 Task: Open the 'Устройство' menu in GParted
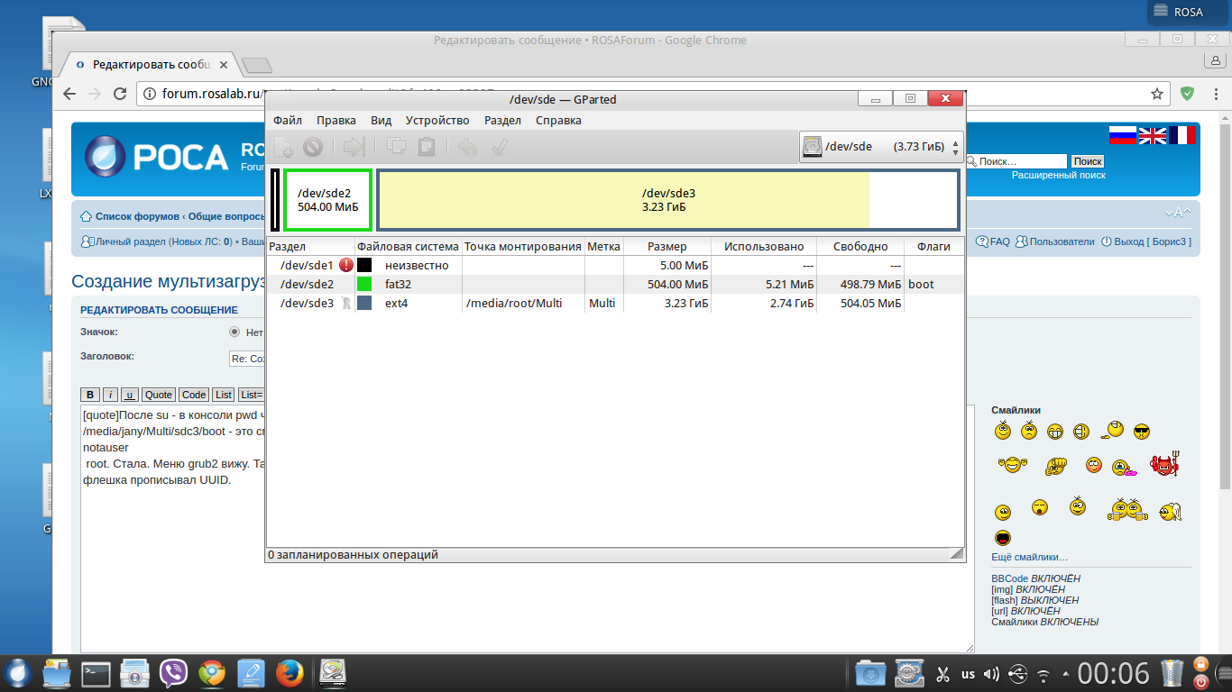click(x=437, y=120)
